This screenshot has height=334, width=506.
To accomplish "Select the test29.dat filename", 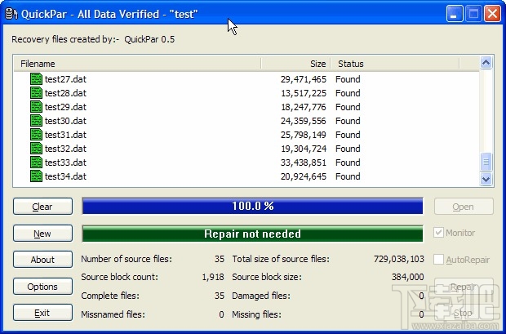I will click(65, 107).
